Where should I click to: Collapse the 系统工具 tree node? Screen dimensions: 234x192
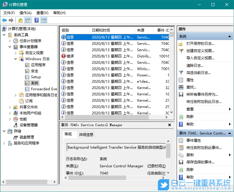pos(4,35)
